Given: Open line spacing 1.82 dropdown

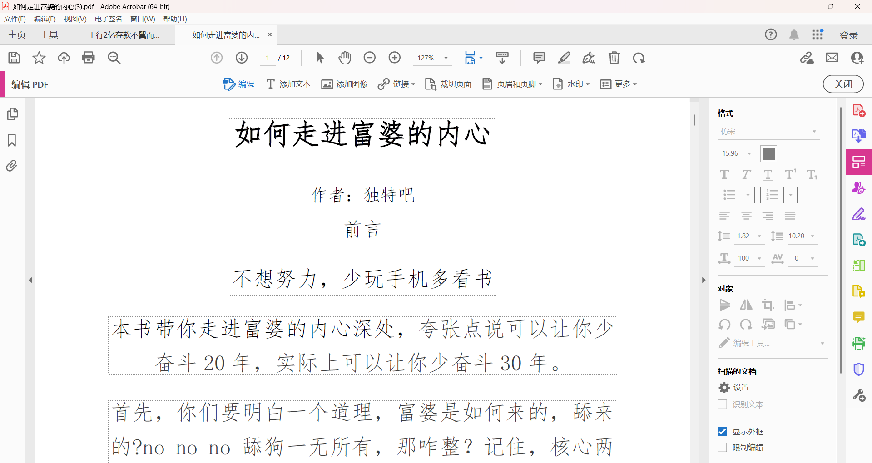Looking at the screenshot, I should [x=759, y=236].
